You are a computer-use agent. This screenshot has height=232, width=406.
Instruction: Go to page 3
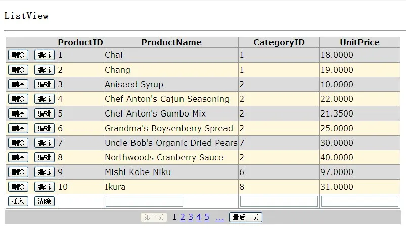pyautogui.click(x=191, y=217)
